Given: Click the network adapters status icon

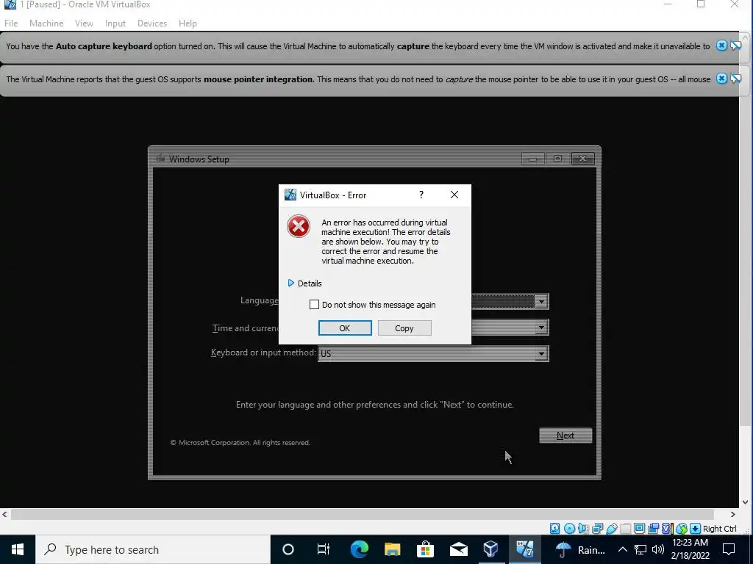Looking at the screenshot, I should click(x=597, y=529).
